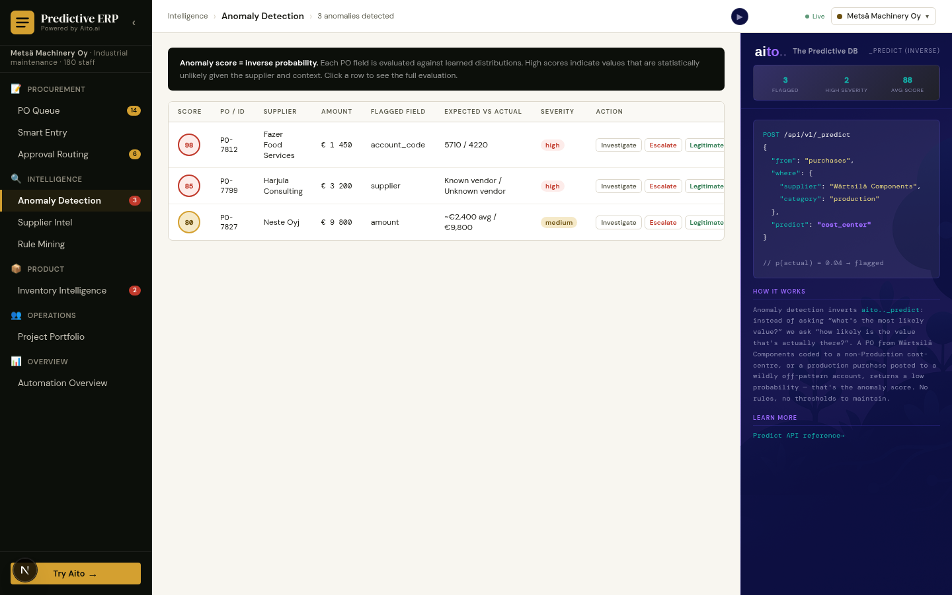Open Approval Routing in the sidebar

[x=76, y=154]
